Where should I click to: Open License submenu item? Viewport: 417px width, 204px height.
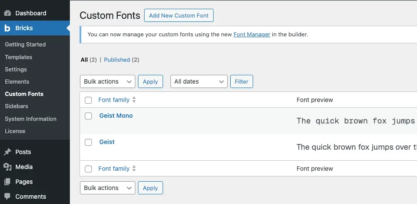coord(15,131)
